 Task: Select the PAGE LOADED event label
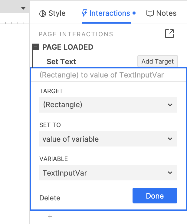[x=67, y=47]
